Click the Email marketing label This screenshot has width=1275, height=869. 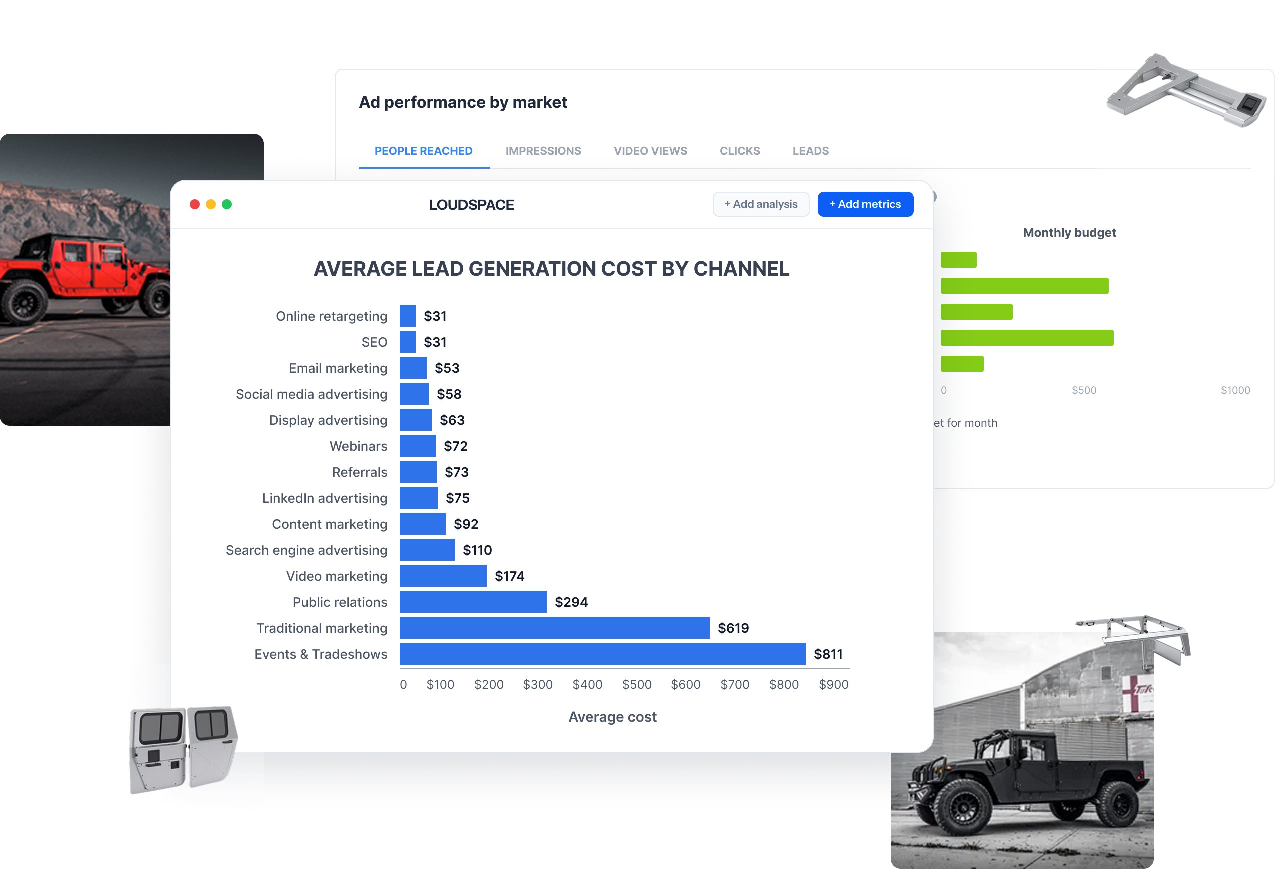[338, 368]
